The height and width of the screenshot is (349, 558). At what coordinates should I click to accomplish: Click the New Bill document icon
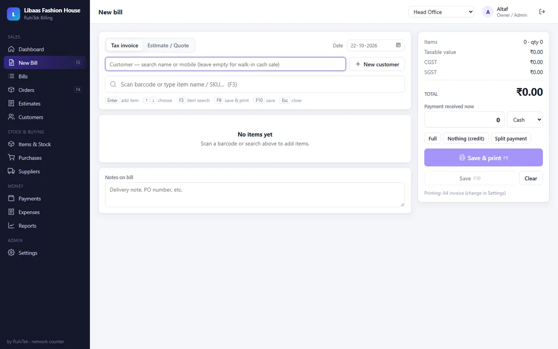[x=11, y=63]
